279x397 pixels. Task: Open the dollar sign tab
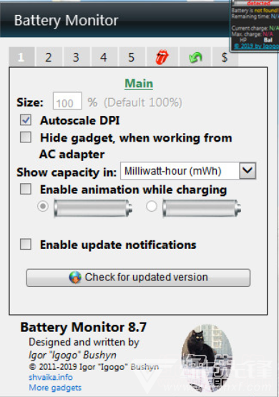225,57
